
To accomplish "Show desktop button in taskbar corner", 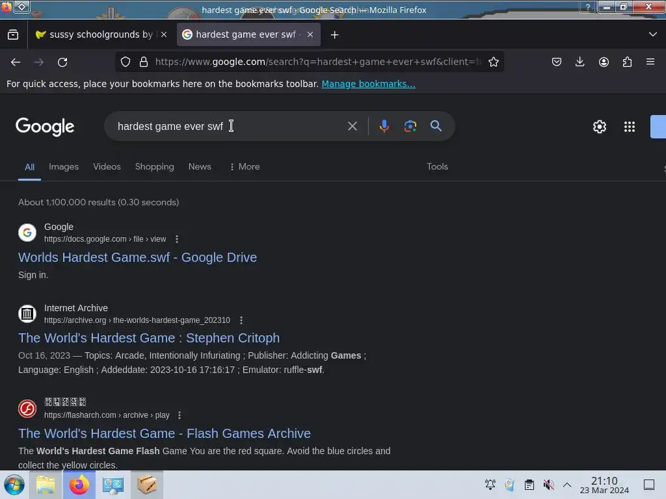I will tap(649, 485).
